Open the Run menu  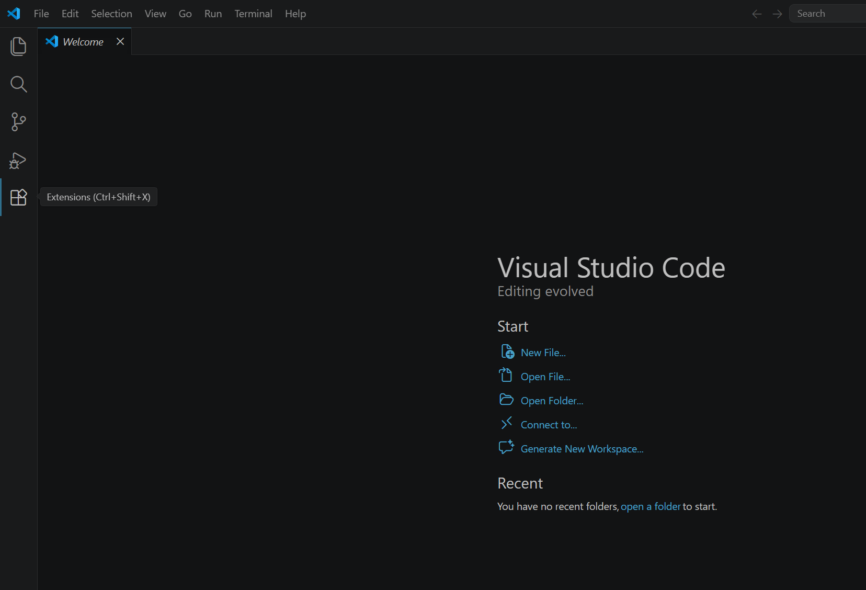click(213, 14)
